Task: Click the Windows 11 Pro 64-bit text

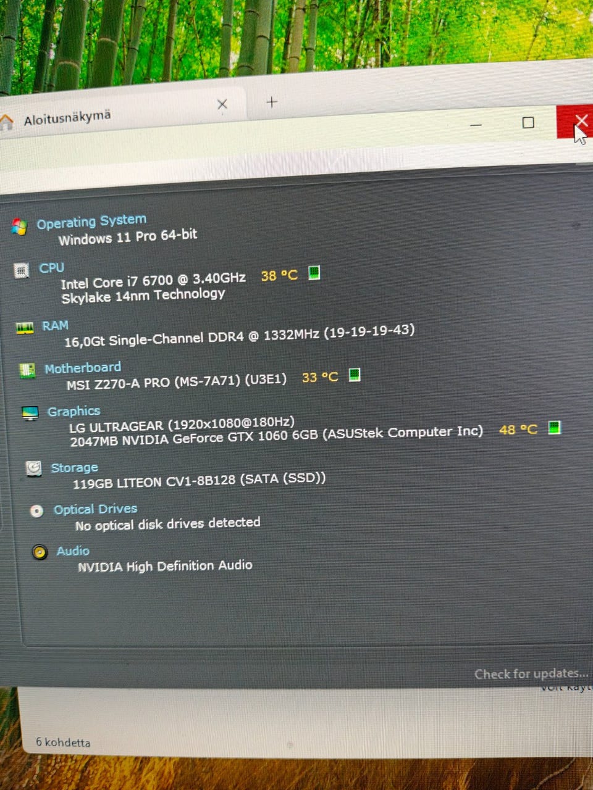Action: (x=128, y=236)
